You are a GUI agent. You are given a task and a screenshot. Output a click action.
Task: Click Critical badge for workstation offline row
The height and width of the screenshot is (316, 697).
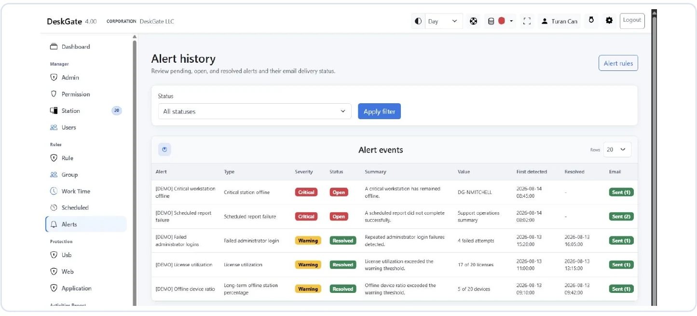306,192
